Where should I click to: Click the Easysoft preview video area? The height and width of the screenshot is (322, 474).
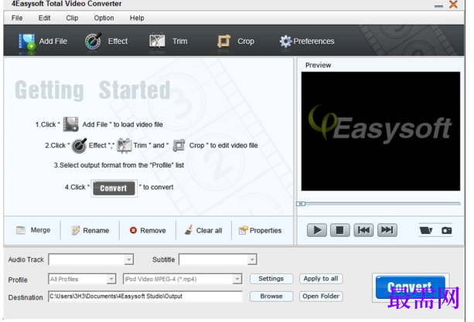(x=380, y=131)
